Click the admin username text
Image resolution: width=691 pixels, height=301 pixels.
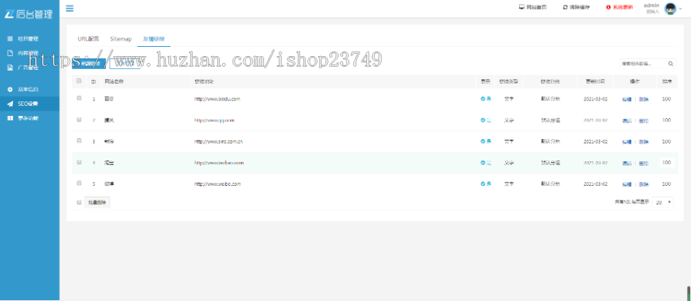point(651,5)
